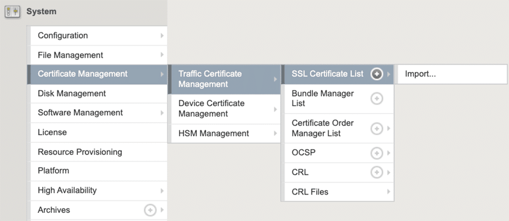
Task: Expand the High Availability submenu arrow
Action: (162, 191)
